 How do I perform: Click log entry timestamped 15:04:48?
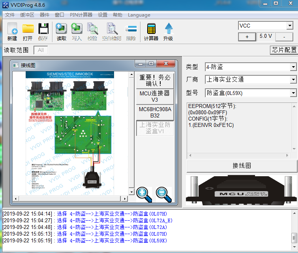click(x=84, y=227)
